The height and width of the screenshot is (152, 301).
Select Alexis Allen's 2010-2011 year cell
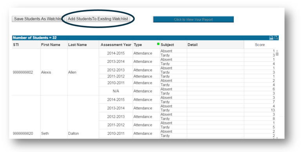(116, 83)
